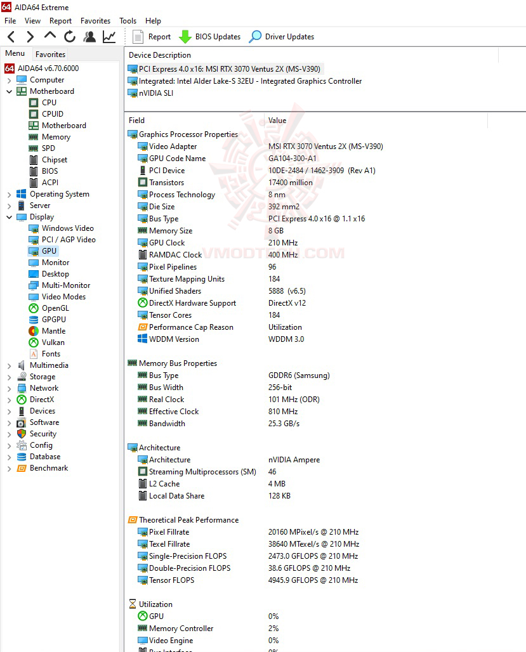Click the GPGPU database icon

pos(34,320)
